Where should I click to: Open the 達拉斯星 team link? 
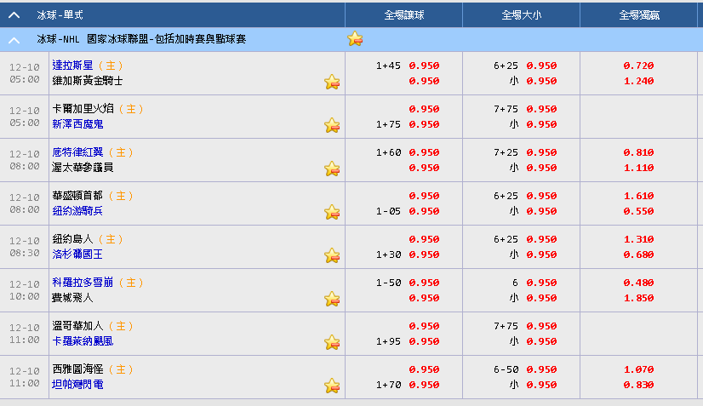72,66
